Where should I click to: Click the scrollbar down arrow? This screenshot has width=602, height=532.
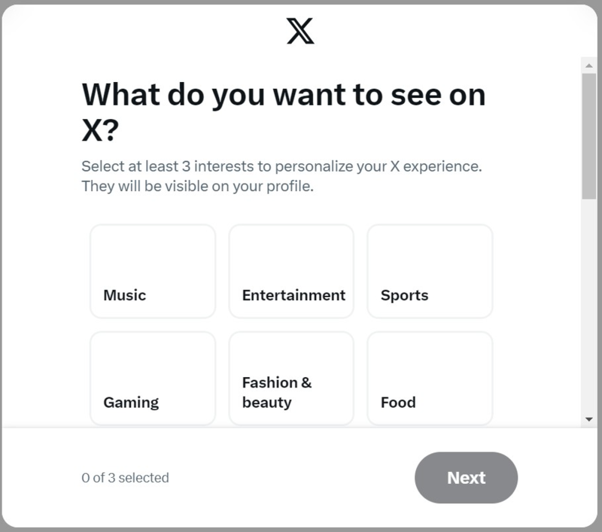coord(588,418)
